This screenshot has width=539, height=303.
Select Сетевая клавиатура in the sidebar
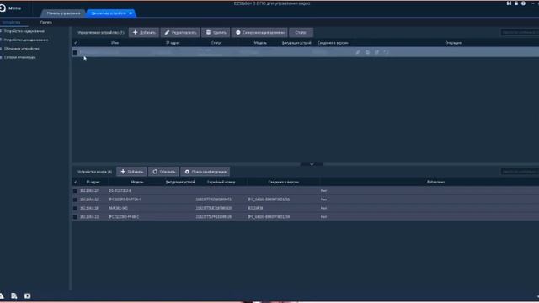[19, 57]
